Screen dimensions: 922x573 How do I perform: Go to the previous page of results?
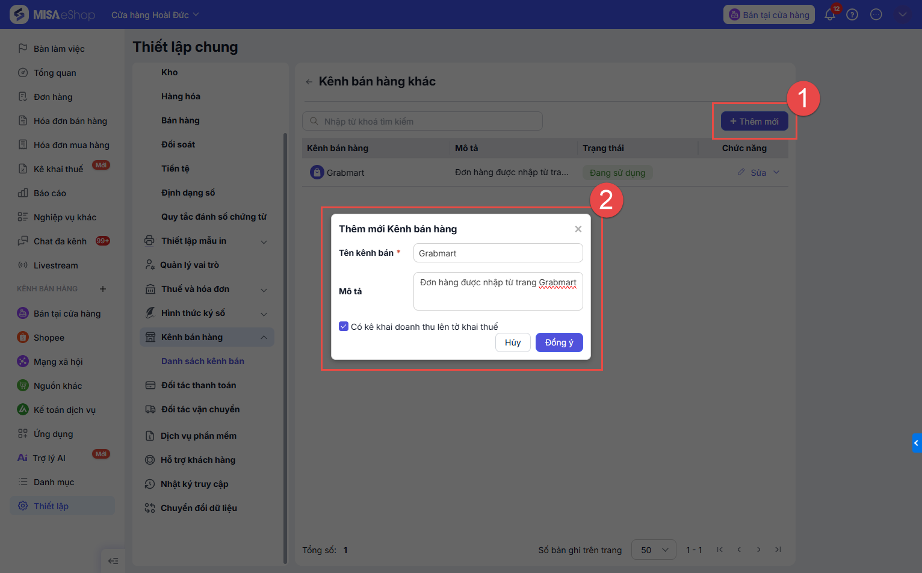(739, 550)
